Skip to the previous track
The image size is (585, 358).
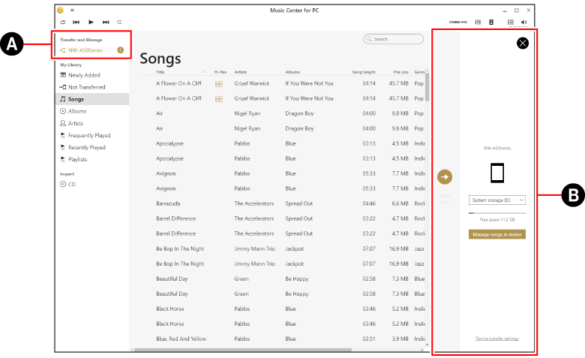76,23
